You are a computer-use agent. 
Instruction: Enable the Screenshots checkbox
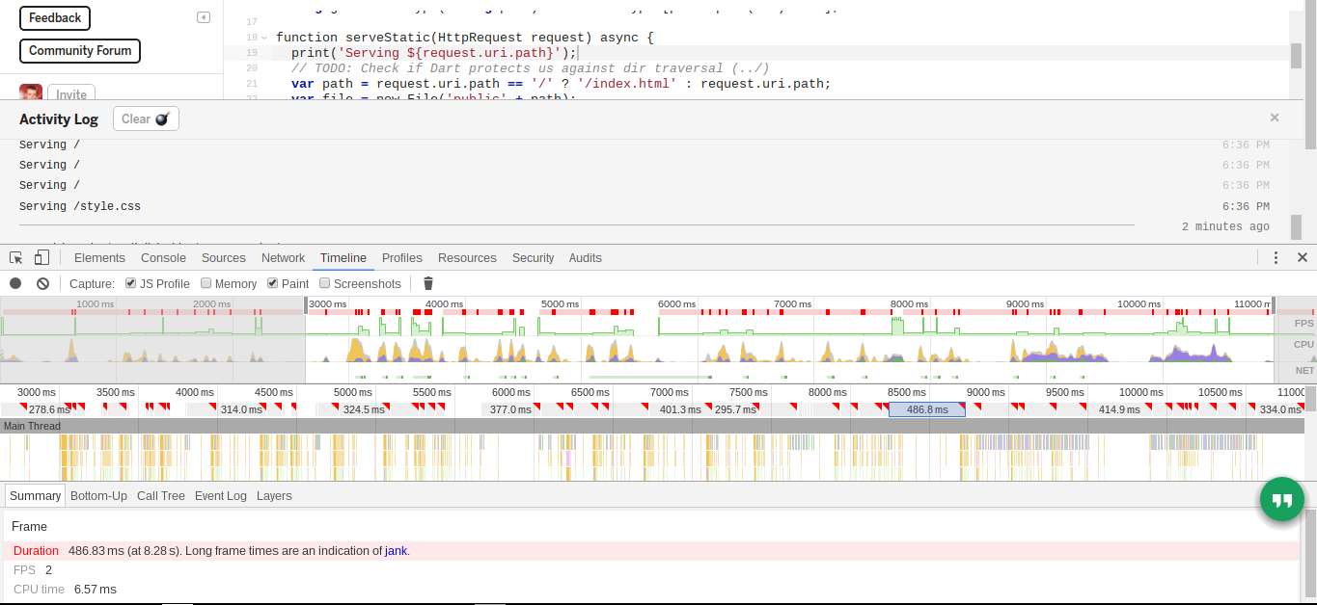click(325, 283)
